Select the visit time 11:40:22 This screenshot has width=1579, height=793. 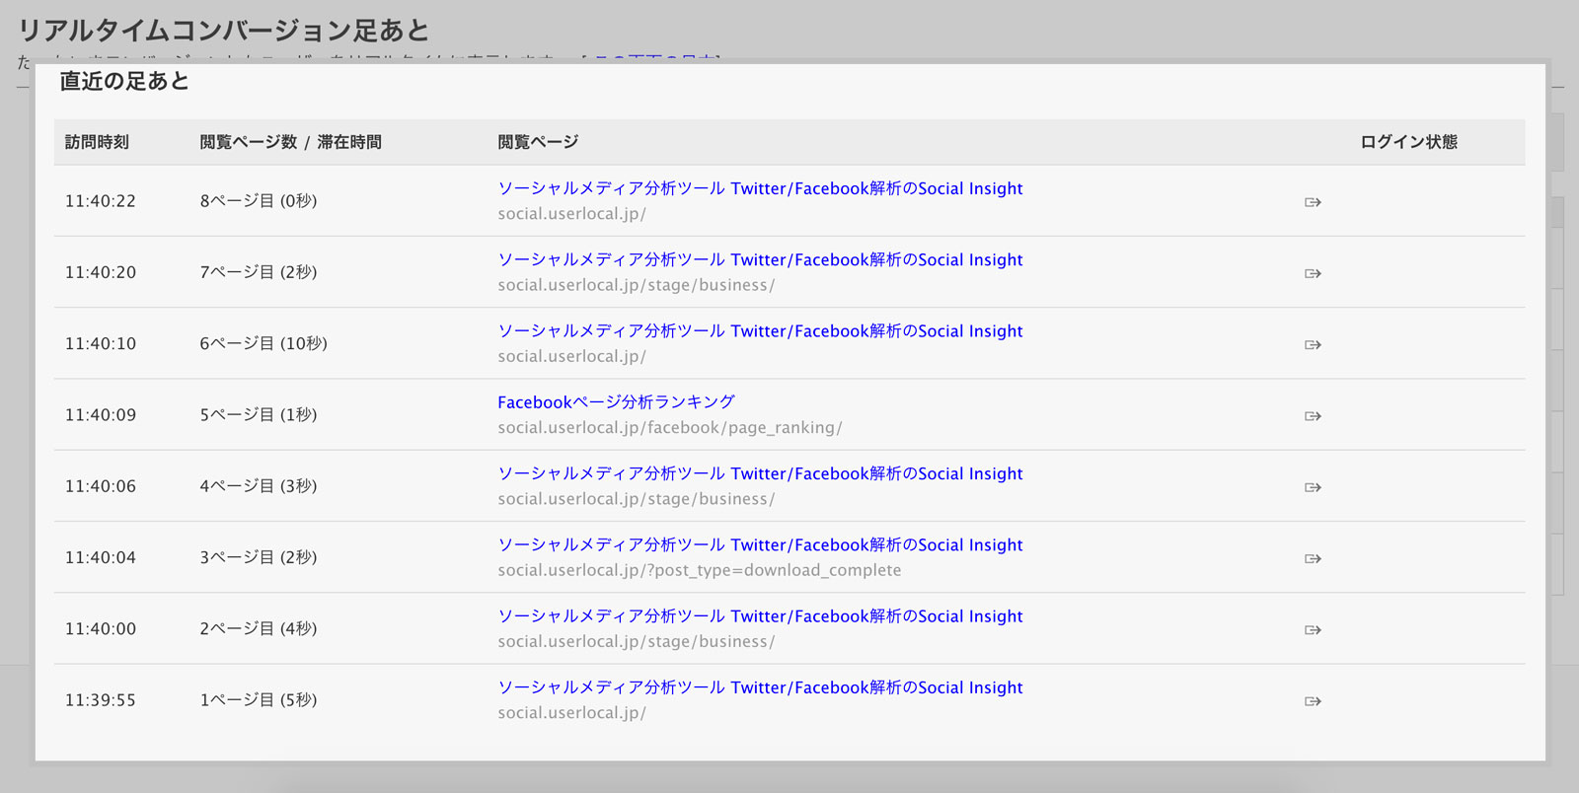coord(101,201)
